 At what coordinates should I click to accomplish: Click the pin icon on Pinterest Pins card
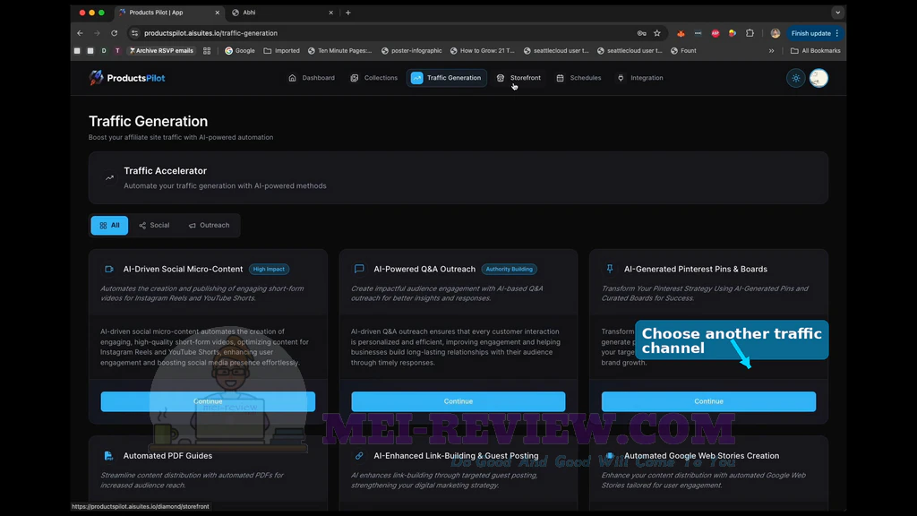click(609, 269)
